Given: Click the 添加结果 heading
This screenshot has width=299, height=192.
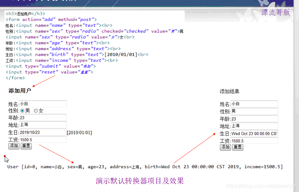Looking at the screenshot, I should coord(229,91).
